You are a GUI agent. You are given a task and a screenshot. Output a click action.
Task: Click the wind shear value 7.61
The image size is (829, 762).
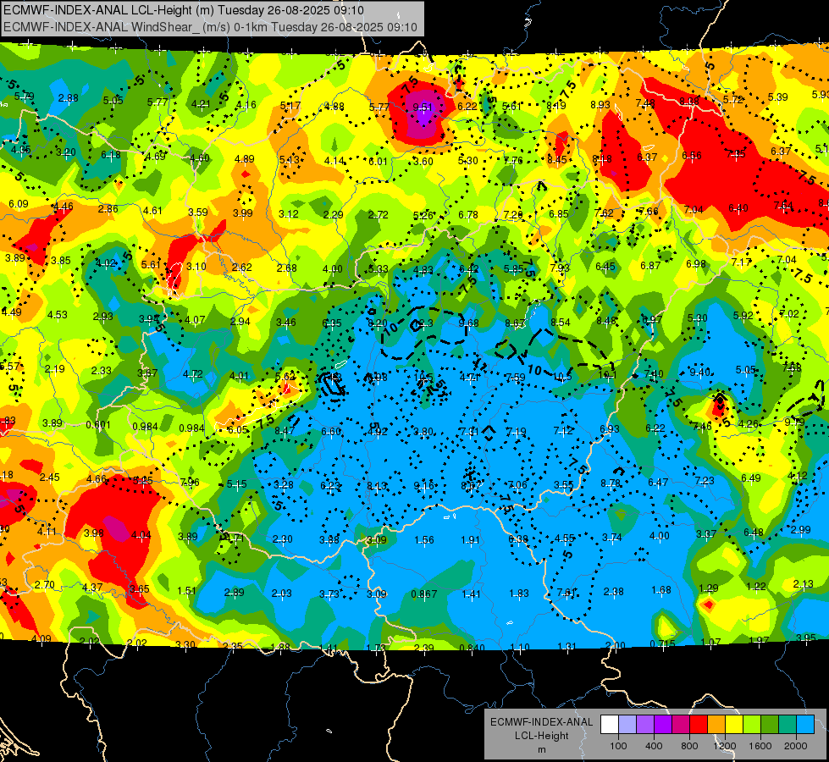tap(566, 593)
